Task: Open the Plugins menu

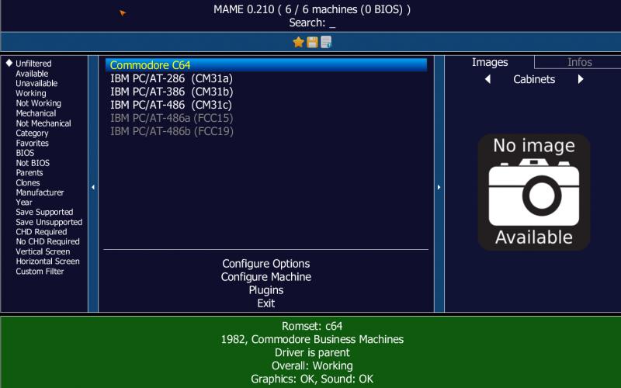Action: 265,290
